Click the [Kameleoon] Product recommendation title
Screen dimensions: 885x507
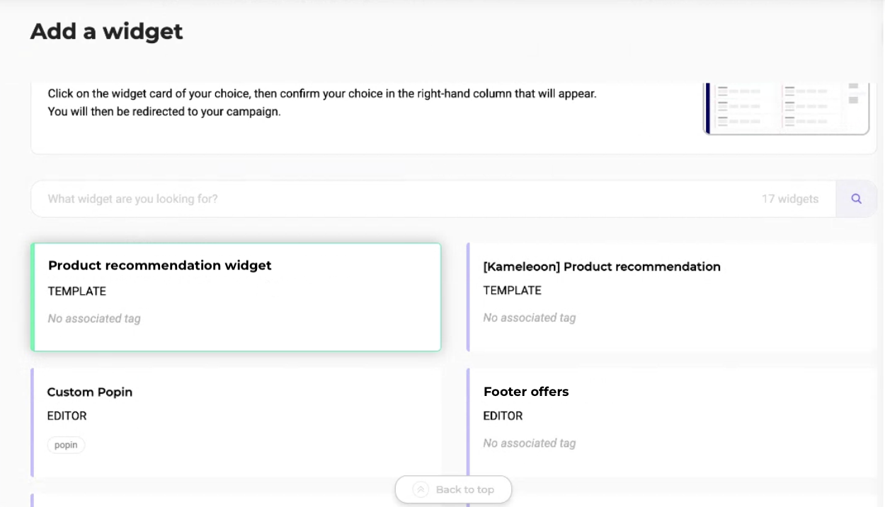coord(602,267)
